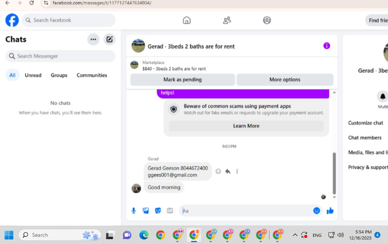Reload the page with browser refresh icon
Image resolution: width=388 pixels, height=244 pixels.
[x=31, y=3]
